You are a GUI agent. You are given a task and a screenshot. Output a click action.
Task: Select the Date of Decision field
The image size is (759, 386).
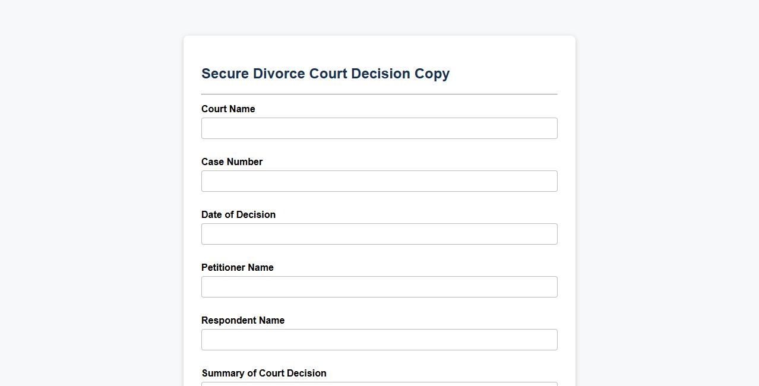tap(379, 234)
